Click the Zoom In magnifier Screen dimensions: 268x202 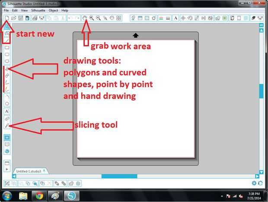92,18
